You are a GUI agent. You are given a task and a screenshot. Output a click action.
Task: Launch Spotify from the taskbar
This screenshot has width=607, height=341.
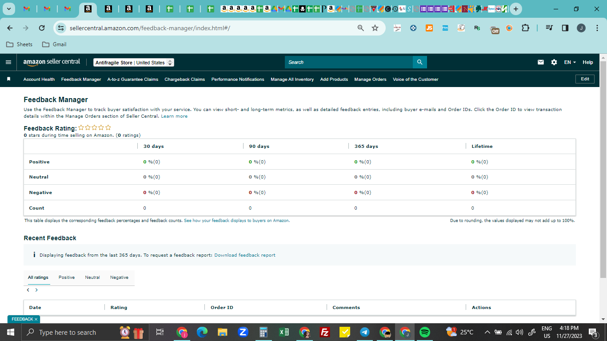point(425,332)
